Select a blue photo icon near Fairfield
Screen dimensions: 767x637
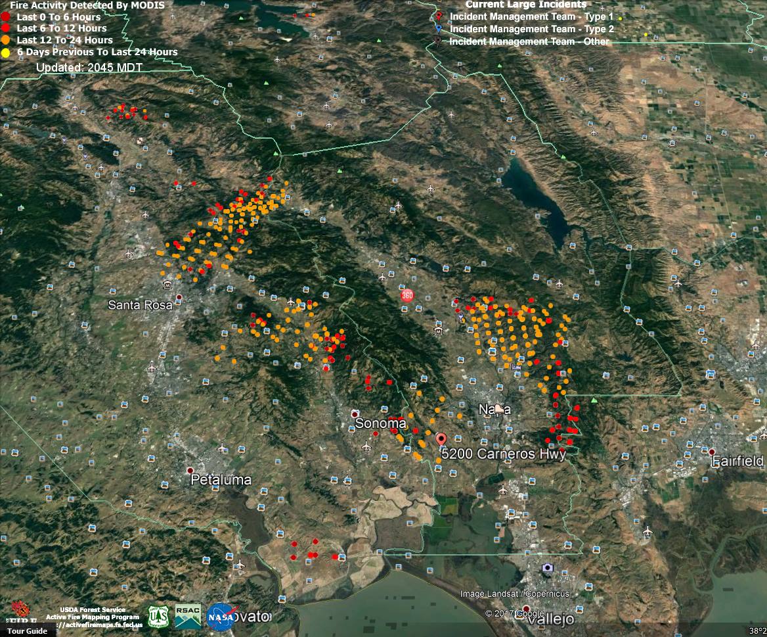point(705,450)
